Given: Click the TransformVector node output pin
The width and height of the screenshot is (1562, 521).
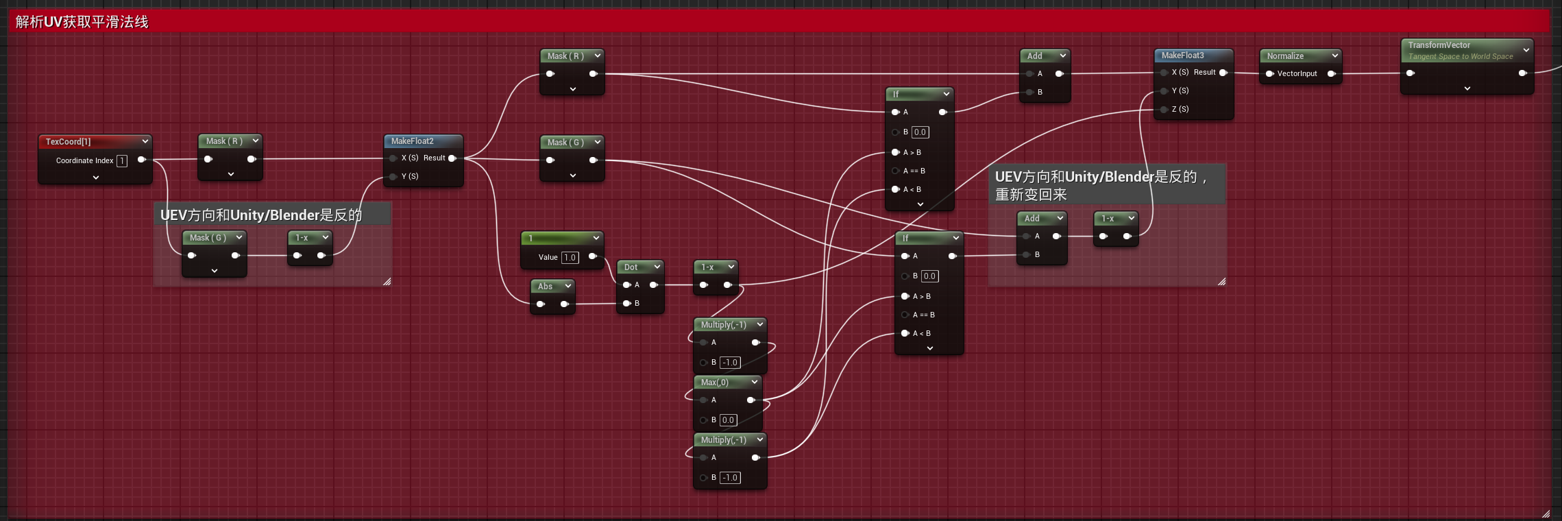Looking at the screenshot, I should click(1522, 73).
